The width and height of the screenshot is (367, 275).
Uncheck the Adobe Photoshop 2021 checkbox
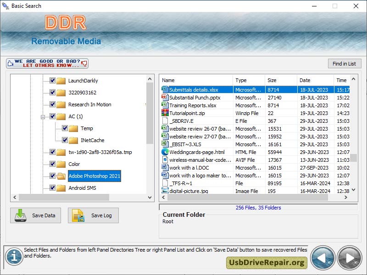click(52, 176)
